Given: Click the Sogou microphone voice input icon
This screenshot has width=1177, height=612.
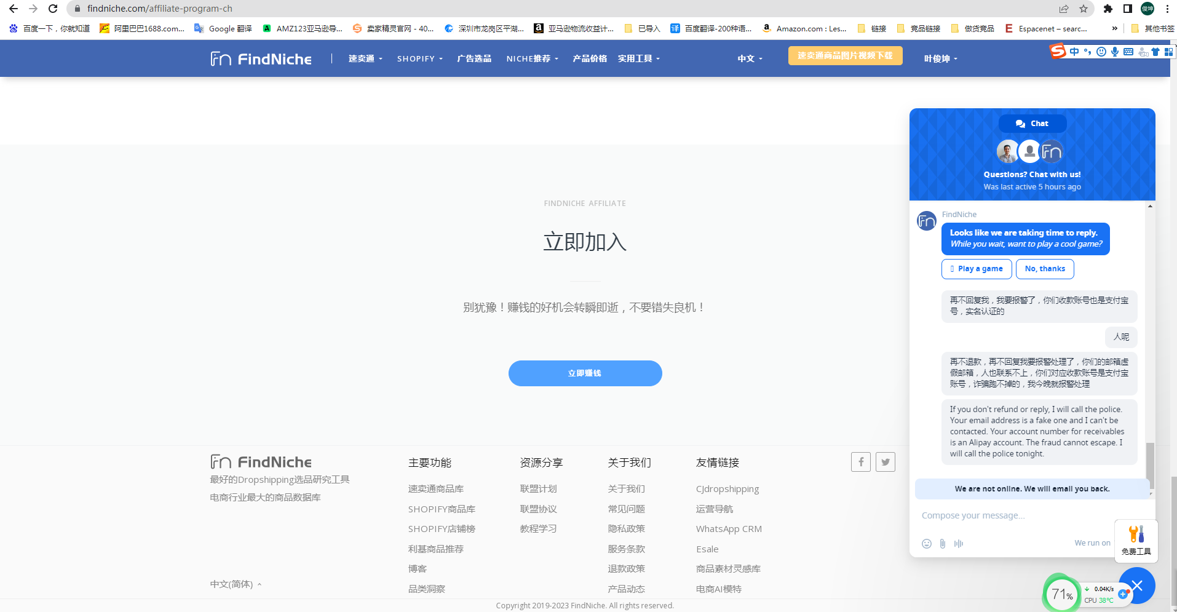Looking at the screenshot, I should coord(1115,52).
